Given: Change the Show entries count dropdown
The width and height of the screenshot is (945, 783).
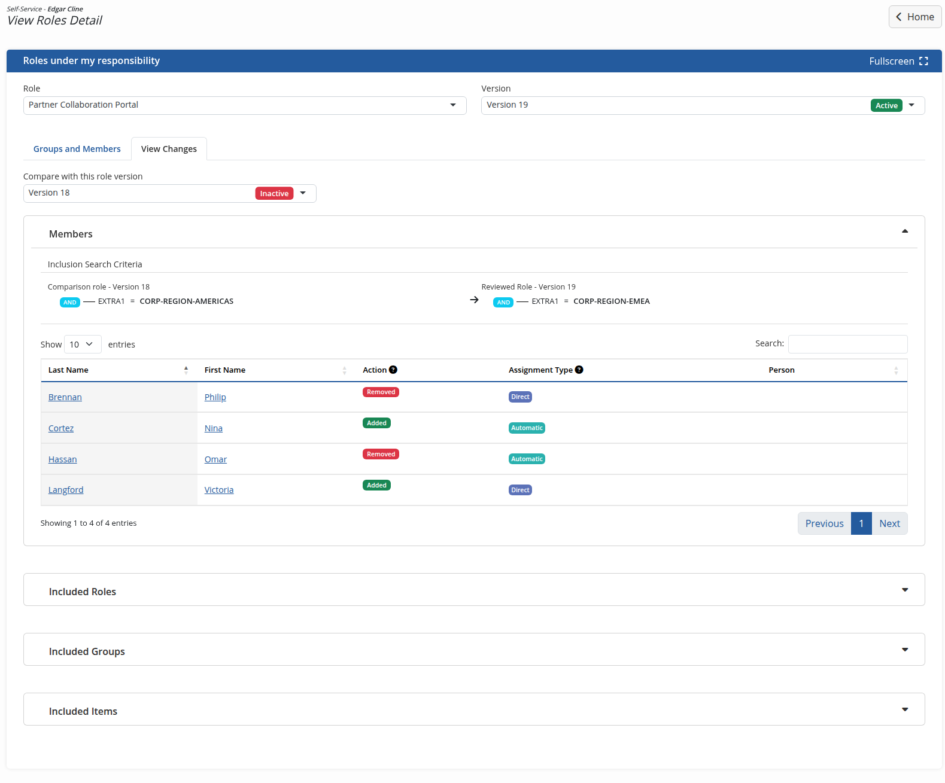Looking at the screenshot, I should (83, 345).
